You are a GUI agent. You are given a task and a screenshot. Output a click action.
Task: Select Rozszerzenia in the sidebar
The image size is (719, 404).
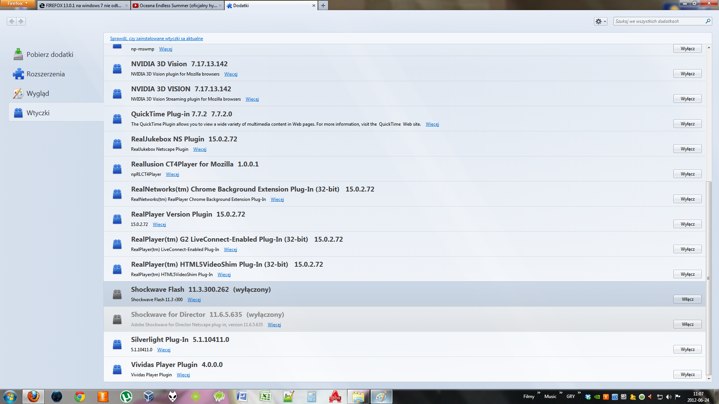coord(45,74)
